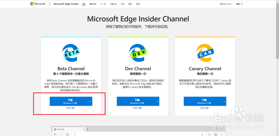Expand platform options for Beta download
This screenshot has height=136, width=279.
point(90,101)
